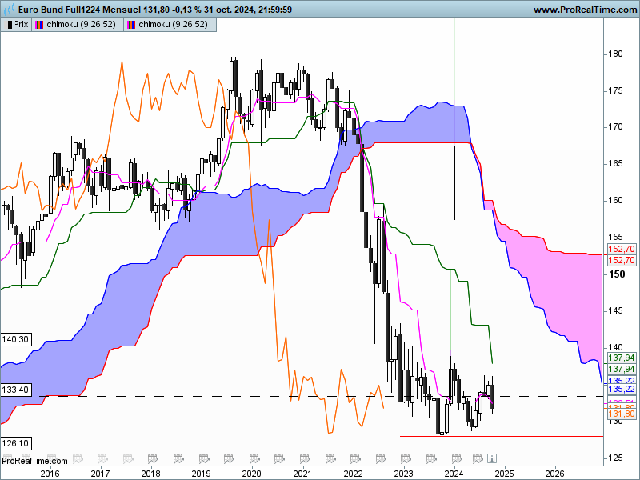Select the Prix label tab
The image size is (640, 480).
16,25
